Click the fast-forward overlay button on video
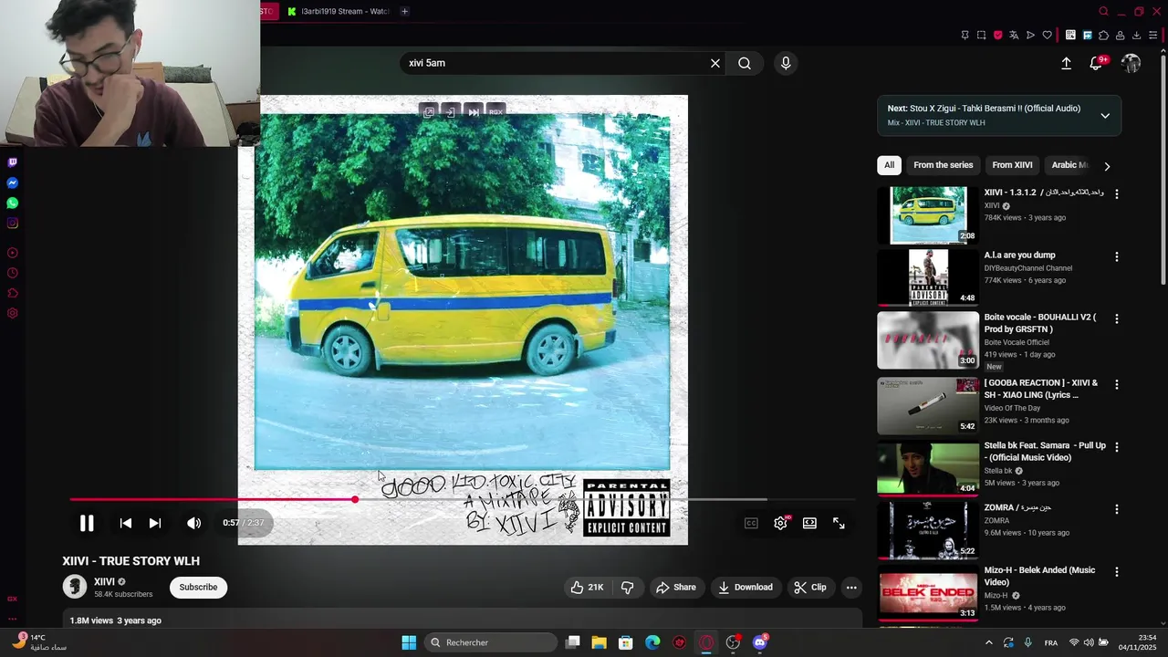 coord(474,111)
